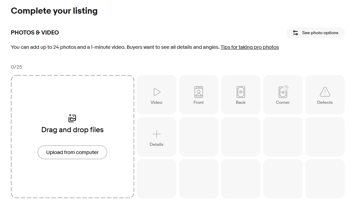Viewport: 355px width, 209px height.
Task: Click the Details plus icon
Action: pyautogui.click(x=156, y=134)
